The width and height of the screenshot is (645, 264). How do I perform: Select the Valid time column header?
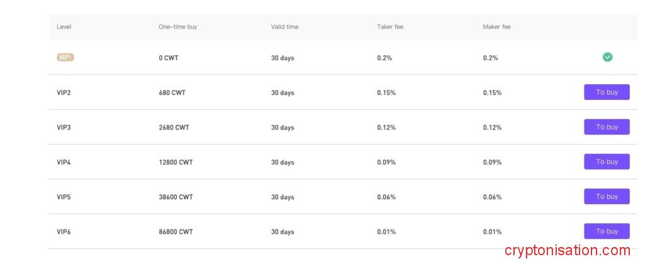click(285, 27)
